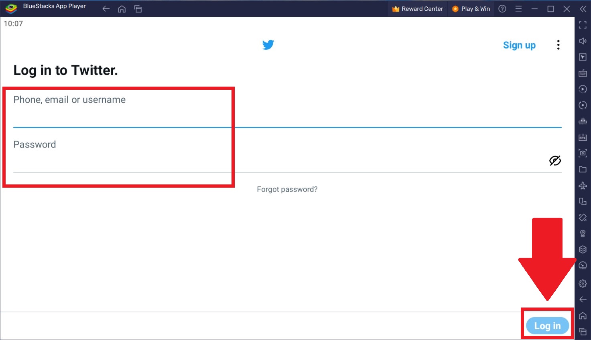Rotate screen using sidebar rotate icon

(583, 201)
